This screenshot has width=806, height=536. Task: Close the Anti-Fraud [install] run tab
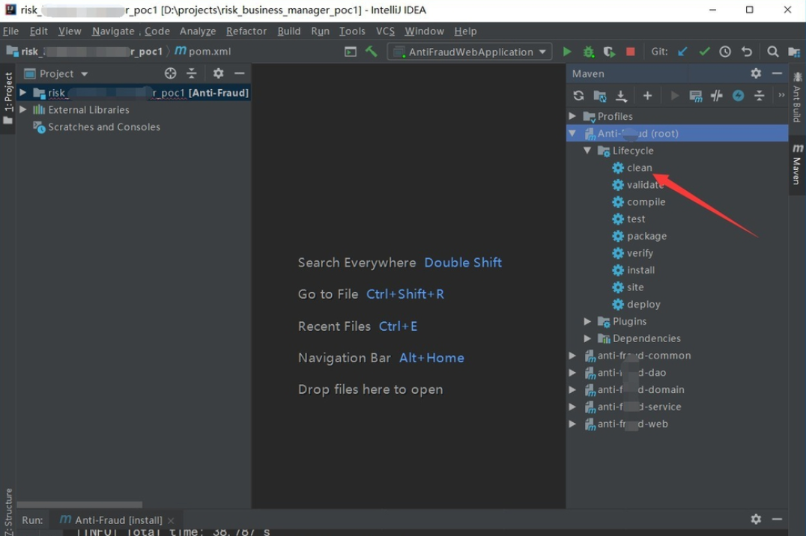(x=171, y=520)
